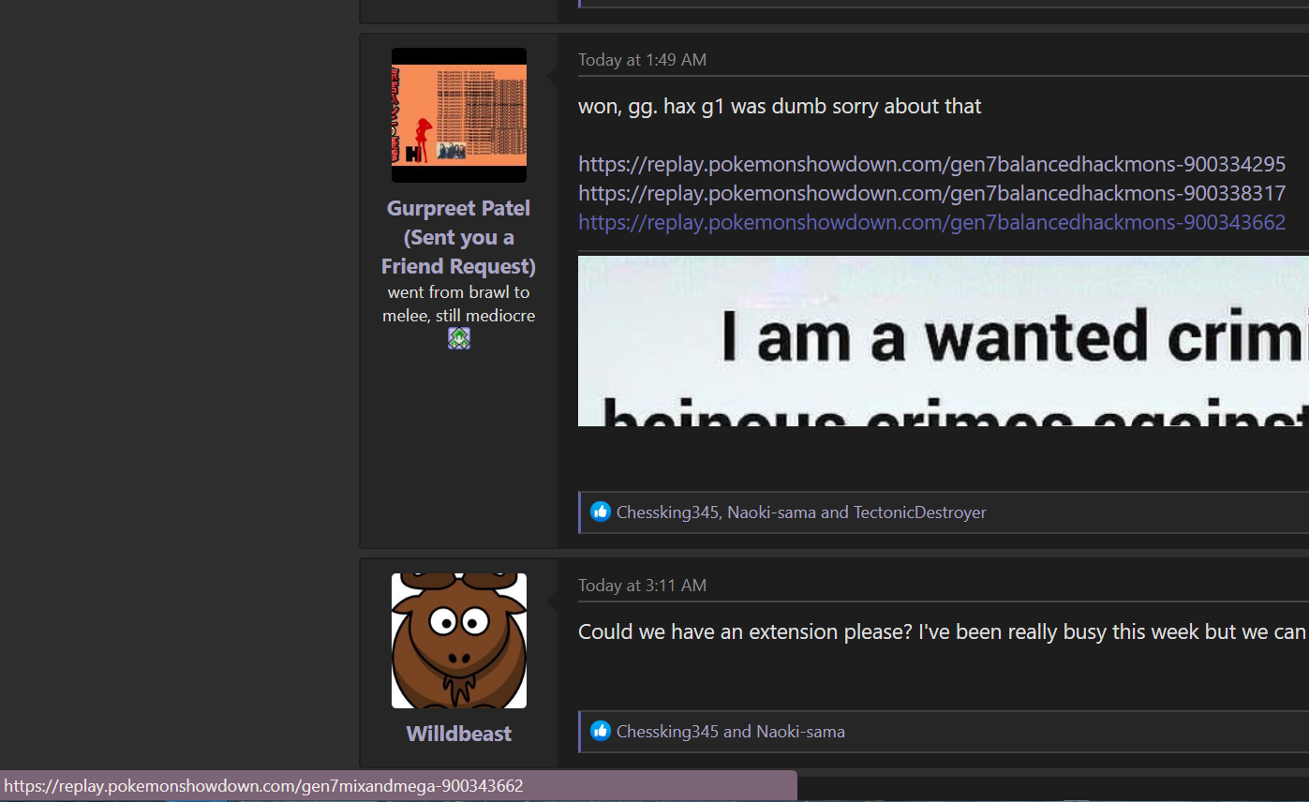Open Gurpreet Patel's avatar image
This screenshot has height=802, width=1309.
point(459,115)
